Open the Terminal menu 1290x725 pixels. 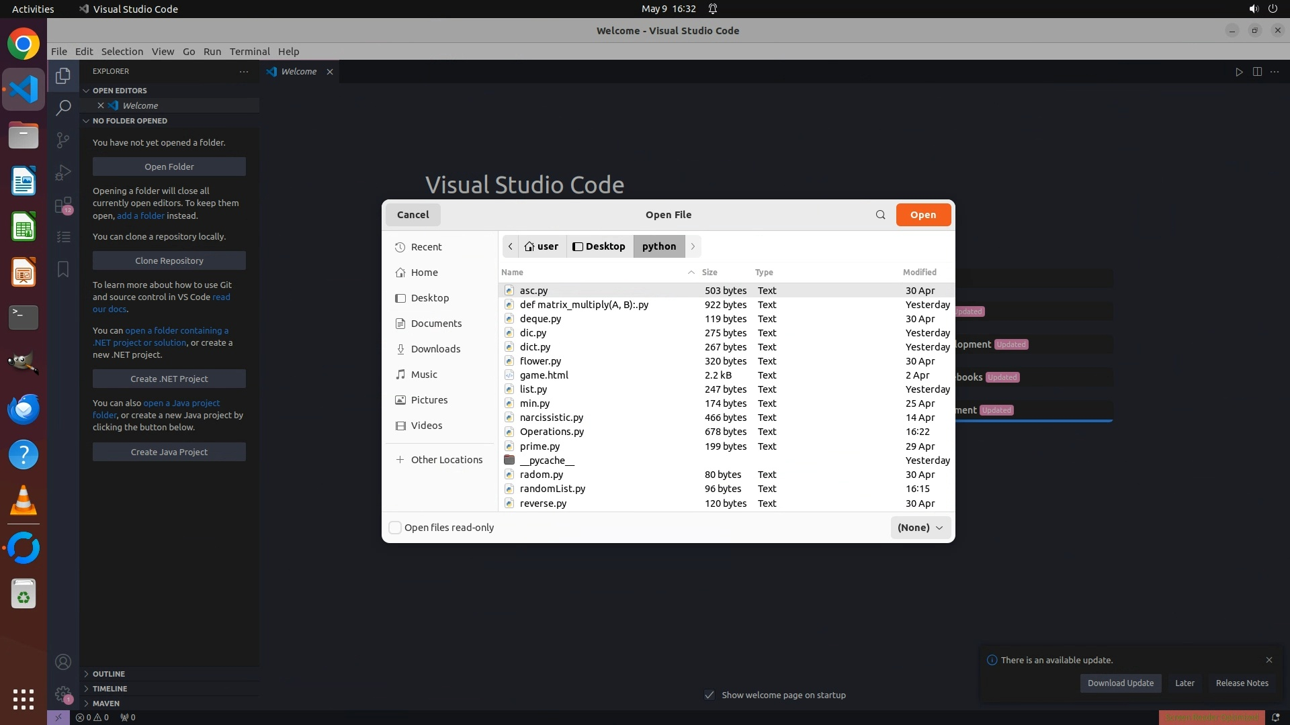249,52
